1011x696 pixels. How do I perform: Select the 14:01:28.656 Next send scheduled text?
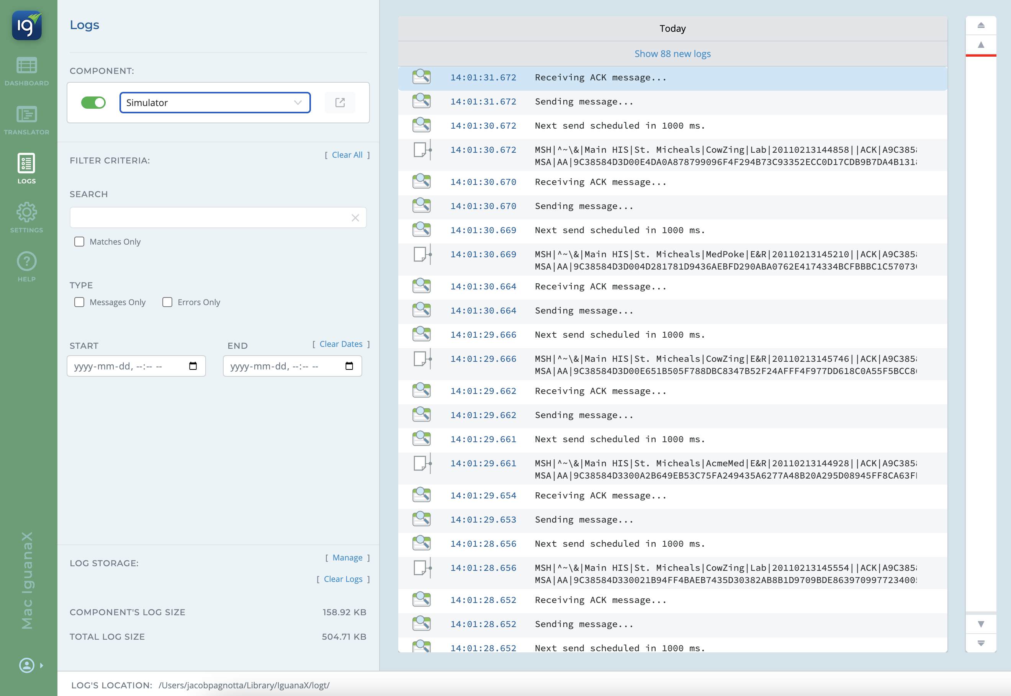(x=620, y=544)
